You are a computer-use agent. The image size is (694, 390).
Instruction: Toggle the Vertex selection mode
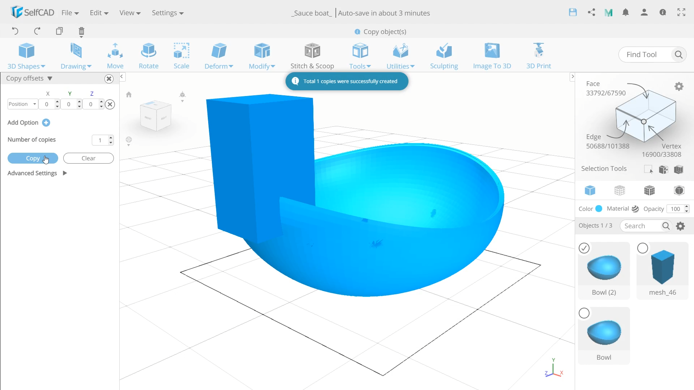coord(661,150)
